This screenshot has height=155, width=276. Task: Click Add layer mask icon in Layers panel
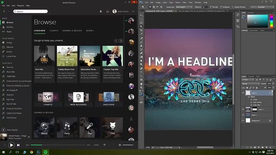pos(255,147)
